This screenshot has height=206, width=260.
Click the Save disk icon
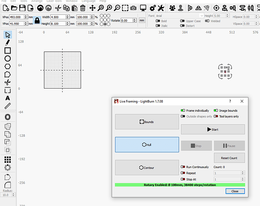point(22,8)
